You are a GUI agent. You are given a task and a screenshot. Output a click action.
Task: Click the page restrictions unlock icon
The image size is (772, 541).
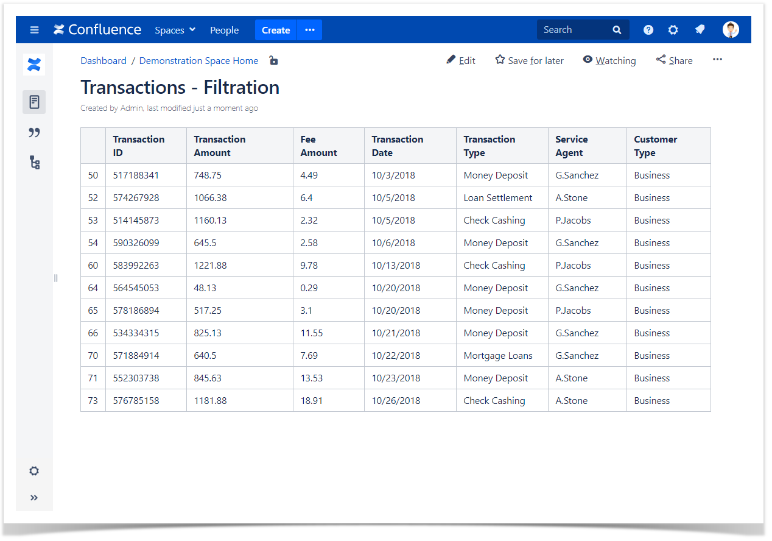click(x=274, y=61)
